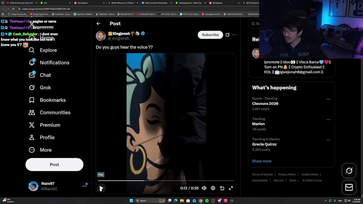Open Terms of Service link

pyautogui.click(x=262, y=175)
